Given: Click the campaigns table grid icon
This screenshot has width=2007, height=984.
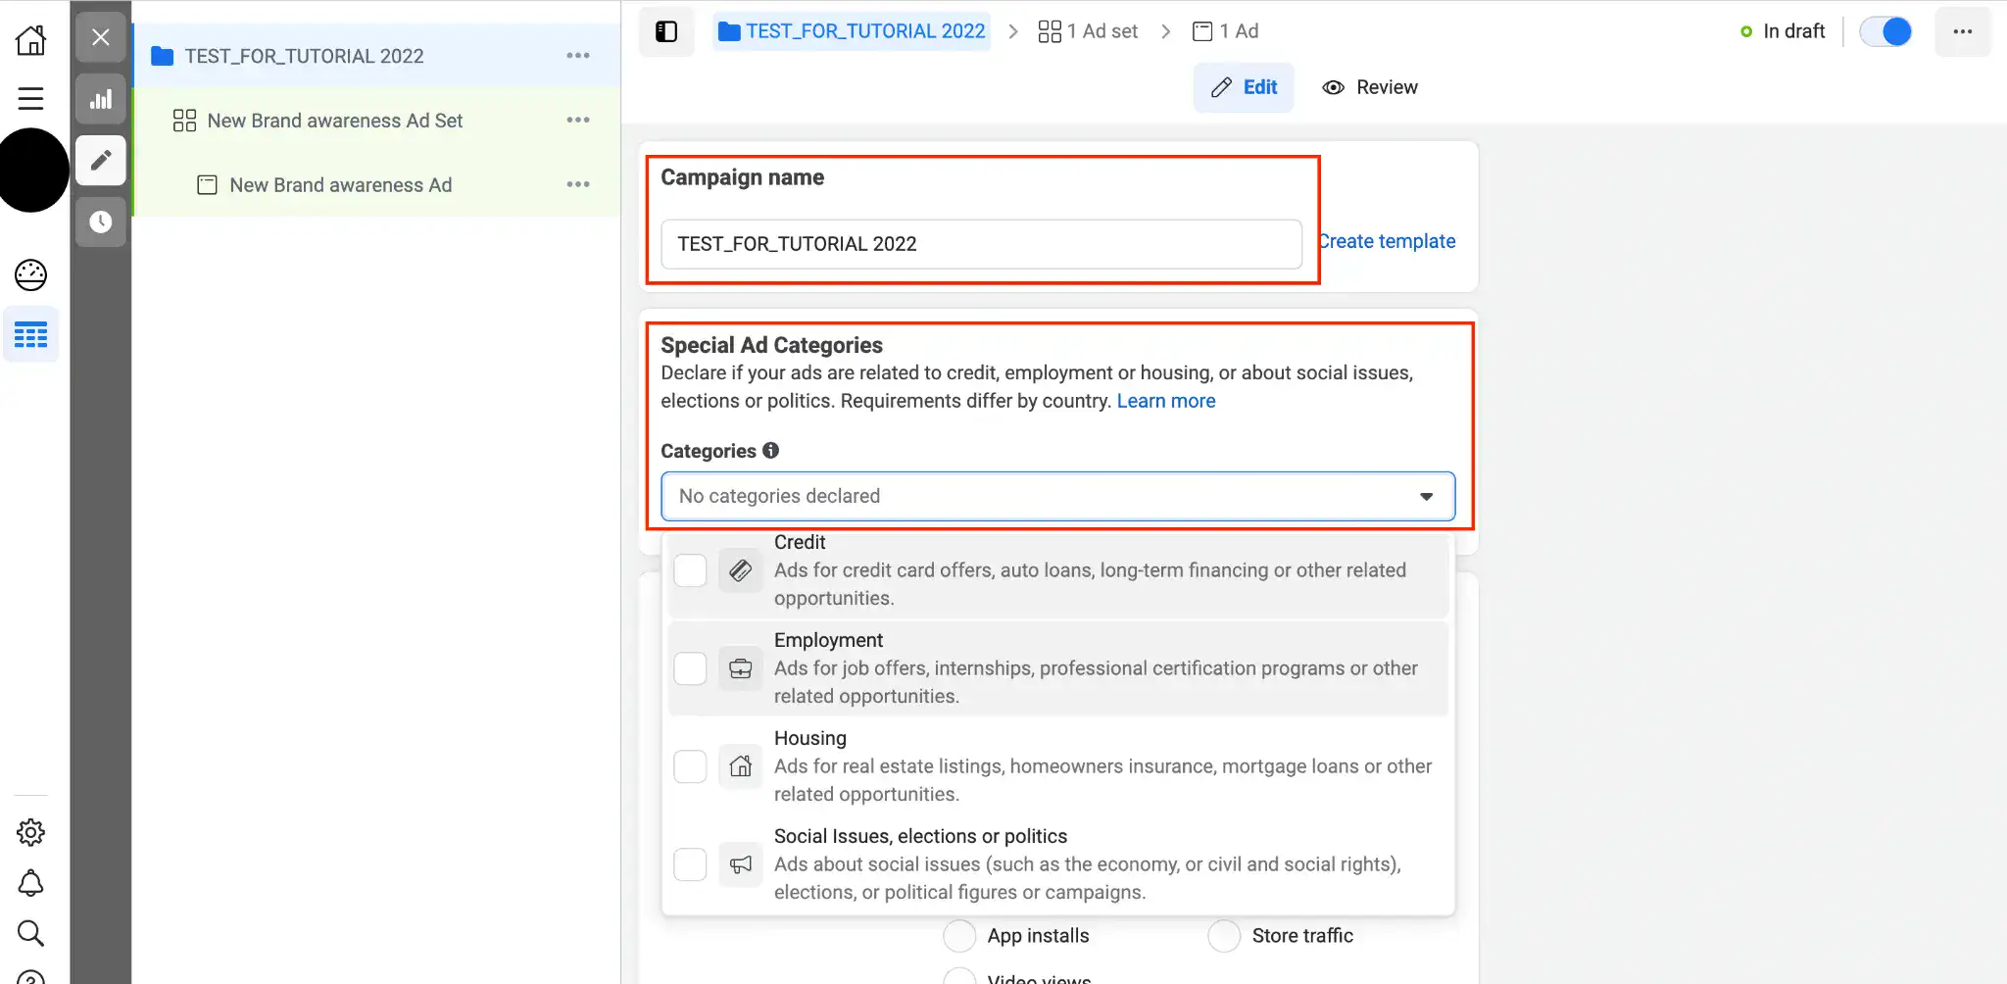Looking at the screenshot, I should [x=30, y=335].
